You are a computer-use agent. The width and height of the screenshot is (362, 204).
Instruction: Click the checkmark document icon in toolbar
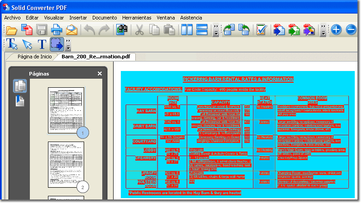pos(261,30)
